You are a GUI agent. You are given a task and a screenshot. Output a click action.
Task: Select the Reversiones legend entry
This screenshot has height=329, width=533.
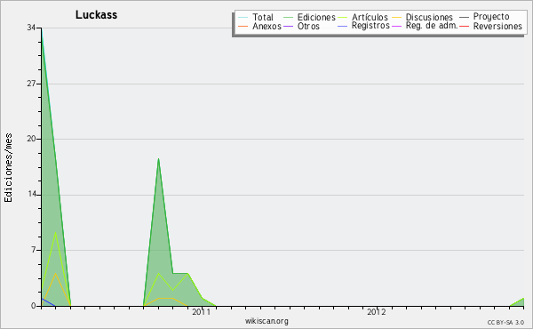497,26
